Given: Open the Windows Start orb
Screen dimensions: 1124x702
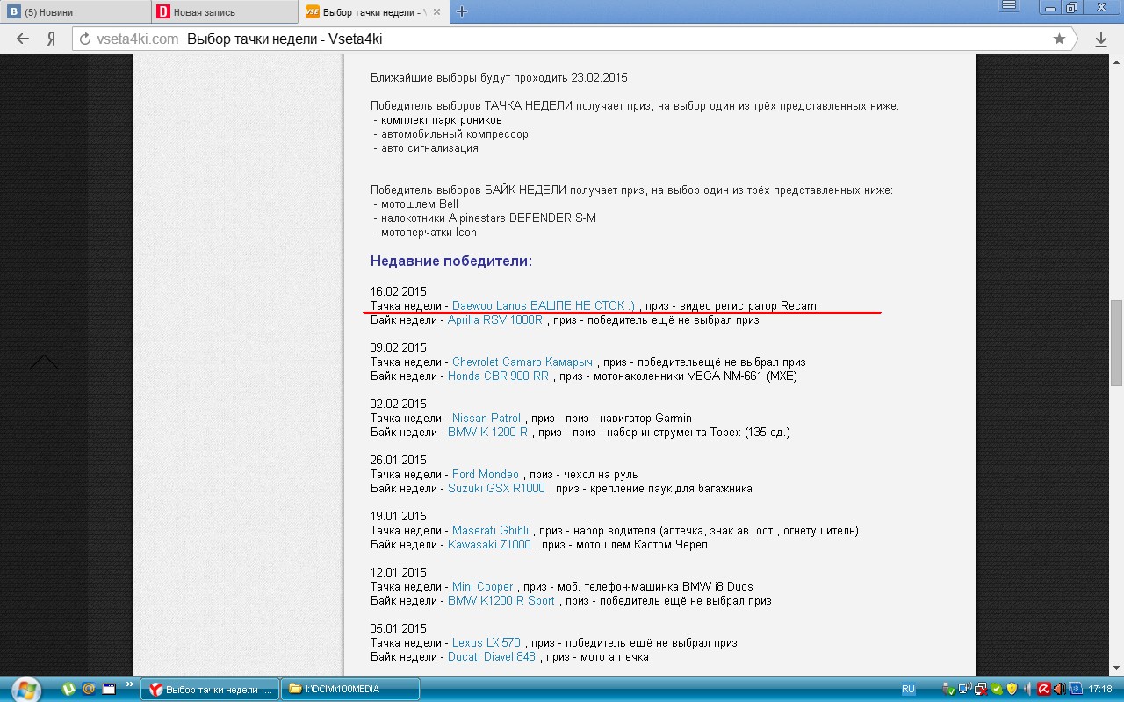Looking at the screenshot, I should (x=25, y=689).
